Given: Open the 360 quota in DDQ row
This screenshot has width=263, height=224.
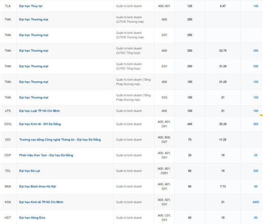Looking at the screenshot, I should pyautogui.click(x=256, y=124).
